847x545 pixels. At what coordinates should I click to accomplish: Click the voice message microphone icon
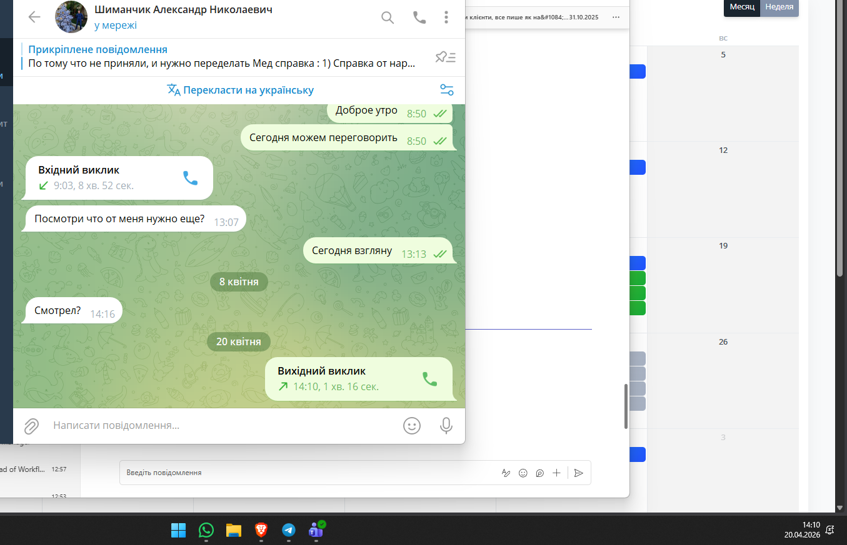point(446,426)
